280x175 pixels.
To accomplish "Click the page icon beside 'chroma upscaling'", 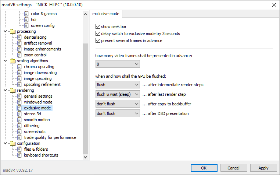I will tap(20, 67).
